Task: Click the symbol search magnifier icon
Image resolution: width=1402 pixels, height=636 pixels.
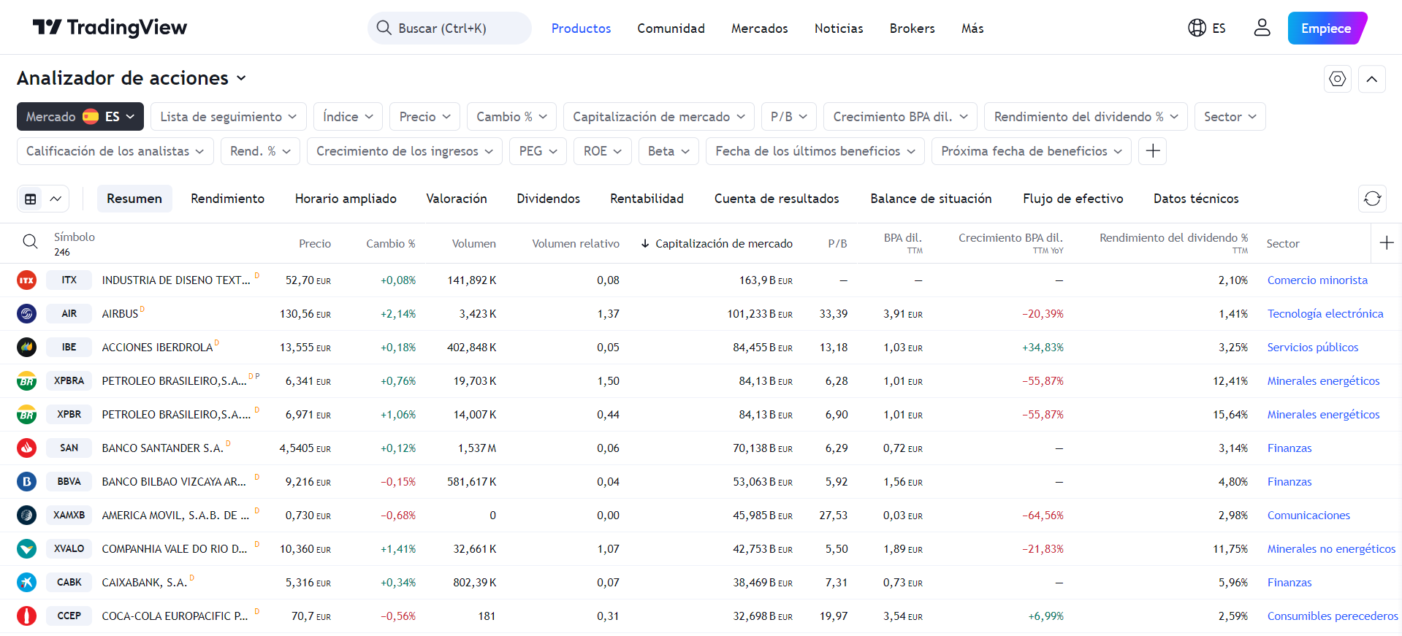Action: [30, 242]
